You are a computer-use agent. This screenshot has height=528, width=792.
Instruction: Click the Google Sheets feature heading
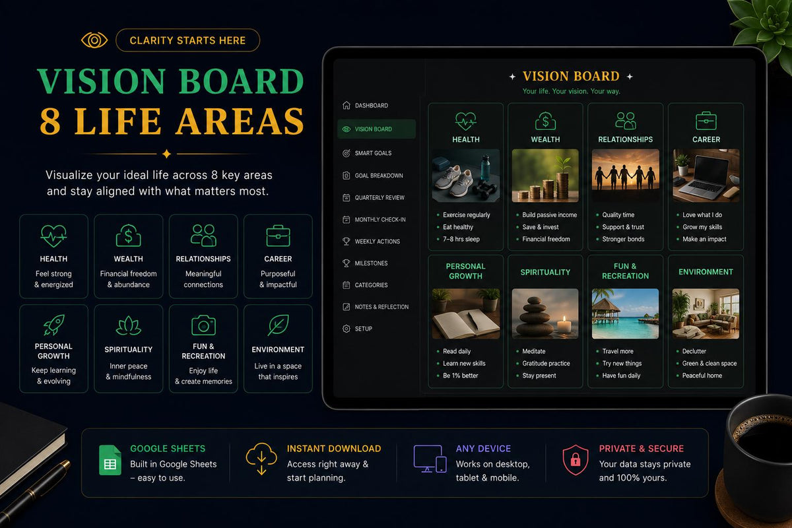coord(168,449)
